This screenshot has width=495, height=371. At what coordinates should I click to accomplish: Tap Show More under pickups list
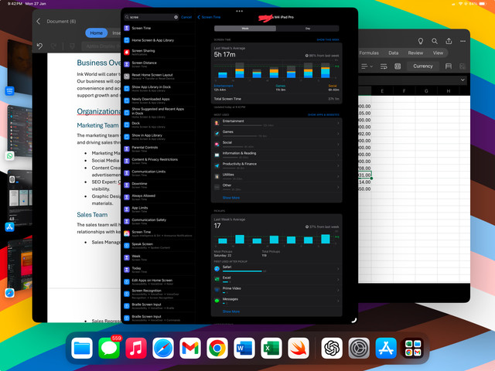(231, 311)
